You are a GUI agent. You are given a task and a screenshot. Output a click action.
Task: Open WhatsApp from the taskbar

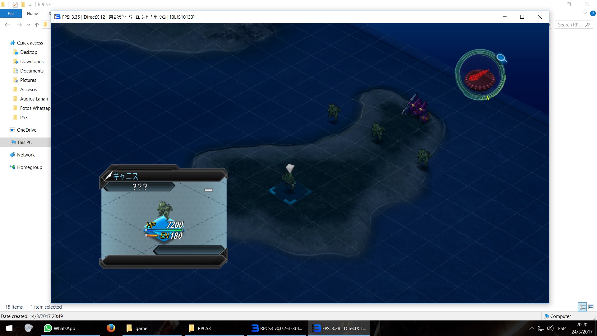(x=60, y=328)
